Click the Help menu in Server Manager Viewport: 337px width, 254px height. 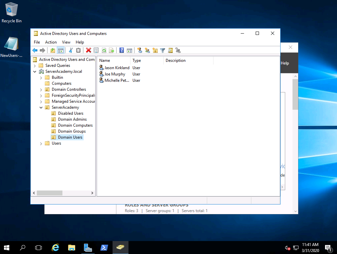(285, 63)
